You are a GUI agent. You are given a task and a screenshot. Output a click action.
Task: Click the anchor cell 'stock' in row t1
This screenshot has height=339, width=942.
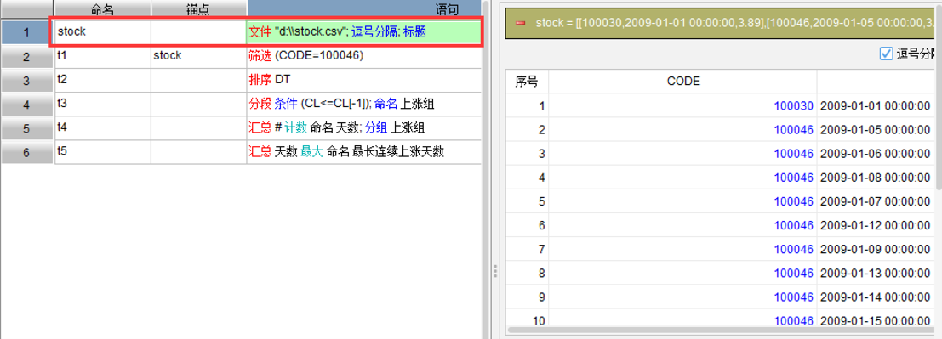(x=198, y=56)
